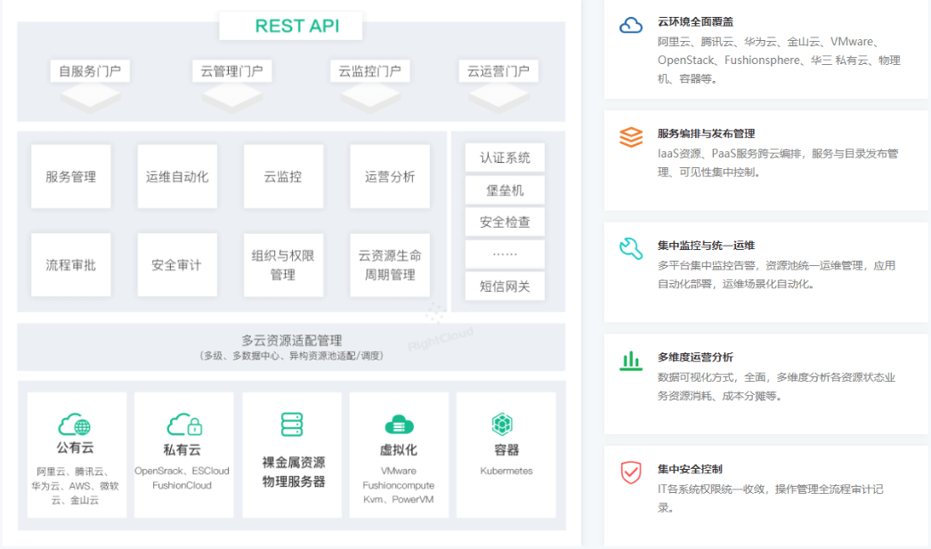The width and height of the screenshot is (931, 549).
Task: Click the green bar chart icon
Action: pos(630,360)
